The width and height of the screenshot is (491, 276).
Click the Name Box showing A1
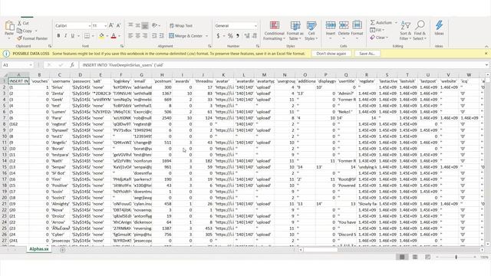15,65
